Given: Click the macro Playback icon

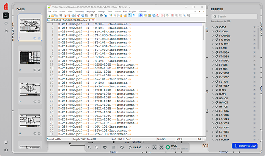Looking at the screenshot, I should (x=181, y=15).
